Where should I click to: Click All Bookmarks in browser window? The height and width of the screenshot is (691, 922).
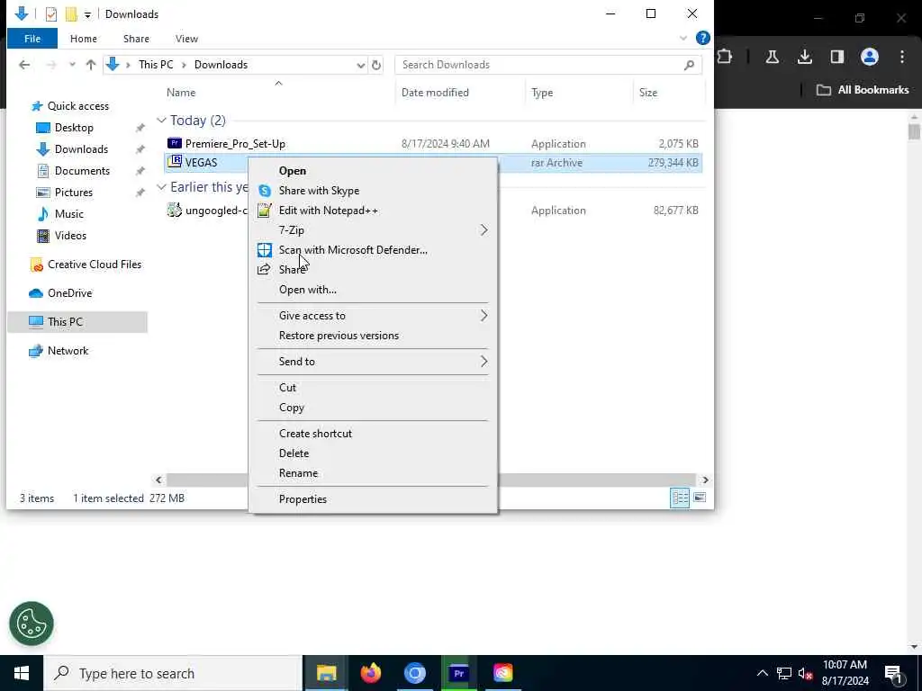(863, 90)
